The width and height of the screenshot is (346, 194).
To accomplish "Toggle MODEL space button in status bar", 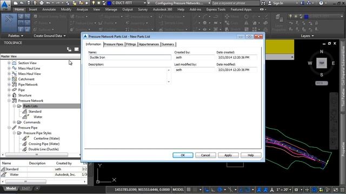I will (x=178, y=190).
